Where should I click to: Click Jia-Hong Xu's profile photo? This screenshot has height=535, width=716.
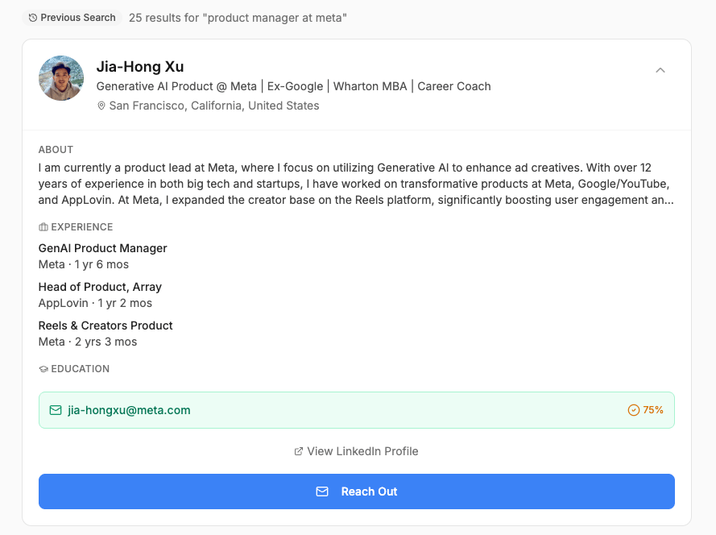point(61,78)
